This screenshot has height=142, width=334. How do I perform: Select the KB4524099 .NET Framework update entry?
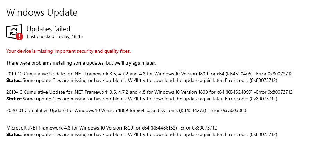[x=128, y=92]
